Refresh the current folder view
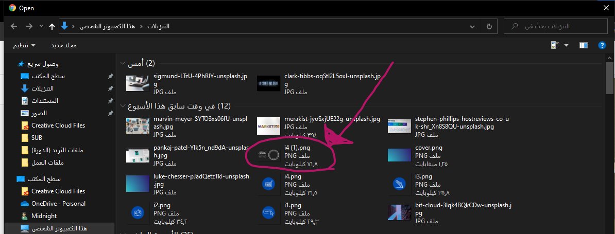The width and height of the screenshot is (615, 234). click(x=489, y=26)
